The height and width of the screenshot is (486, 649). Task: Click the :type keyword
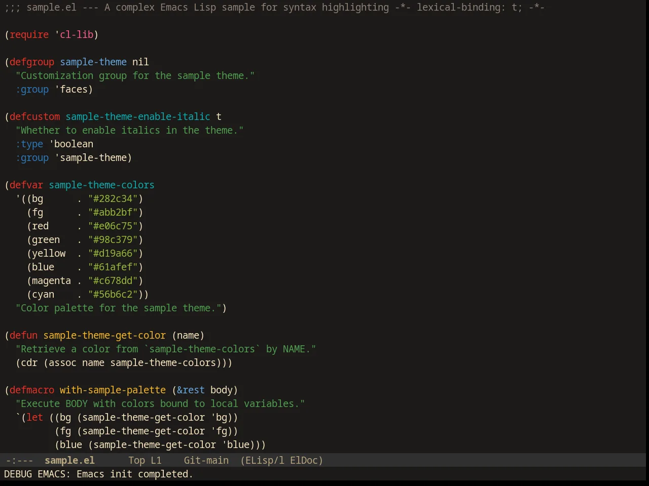tap(29, 144)
